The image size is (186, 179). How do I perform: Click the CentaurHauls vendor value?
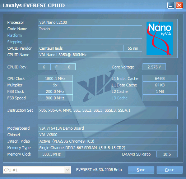pyautogui.click(x=81, y=48)
